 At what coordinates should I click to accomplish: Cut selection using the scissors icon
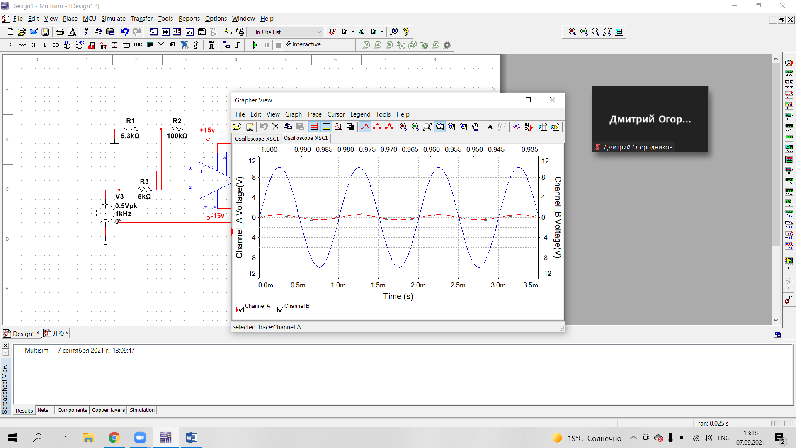point(87,32)
